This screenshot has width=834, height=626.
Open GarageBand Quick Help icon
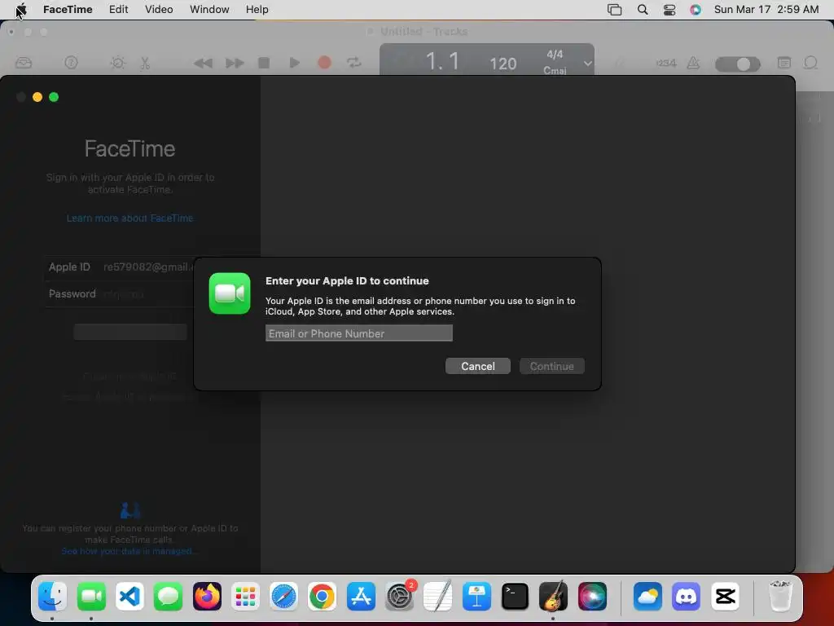(x=72, y=63)
